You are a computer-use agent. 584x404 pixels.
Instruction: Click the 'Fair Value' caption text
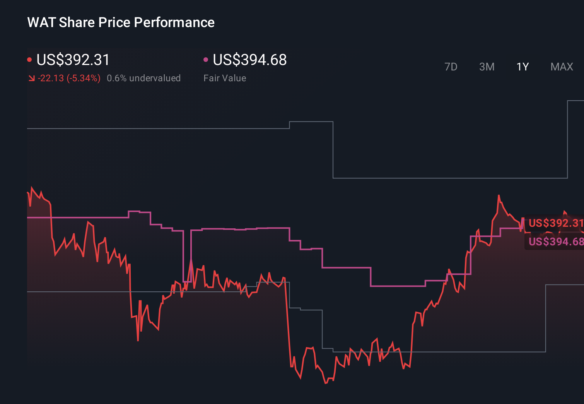[x=225, y=78]
